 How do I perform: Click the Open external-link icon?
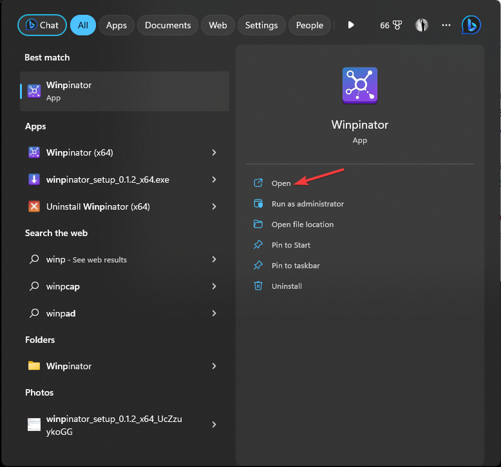(258, 183)
